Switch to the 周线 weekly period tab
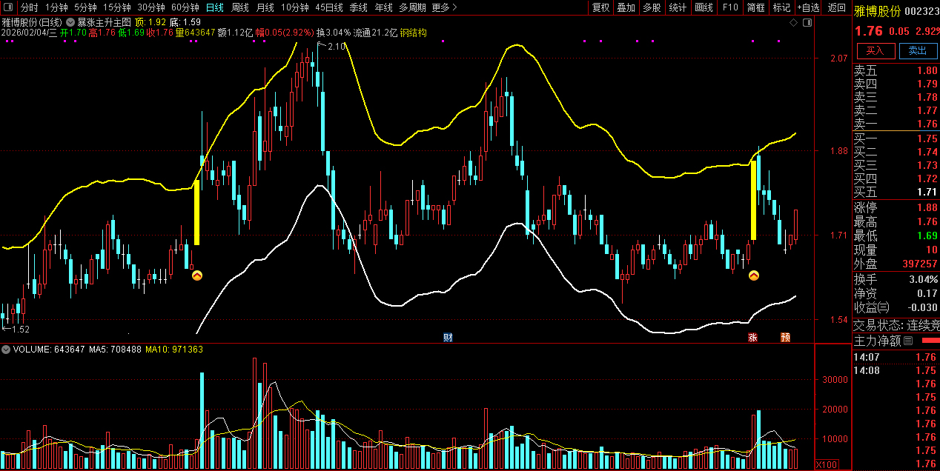 240,7
